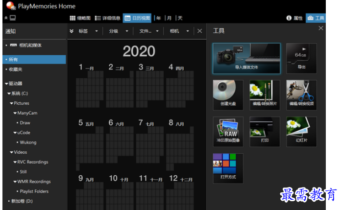Collapse the 驱动器 drives tree node

(x=6, y=84)
